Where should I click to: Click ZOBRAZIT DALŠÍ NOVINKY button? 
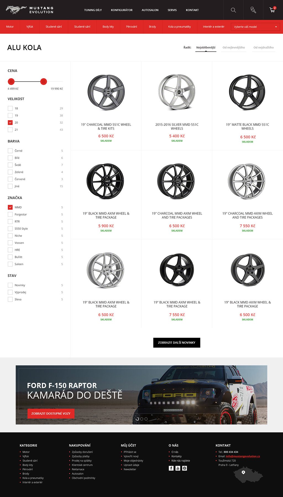pyautogui.click(x=177, y=343)
